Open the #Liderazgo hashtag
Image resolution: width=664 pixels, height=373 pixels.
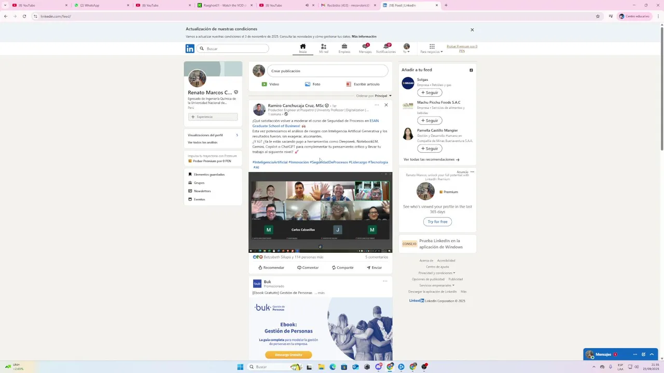pyautogui.click(x=358, y=162)
